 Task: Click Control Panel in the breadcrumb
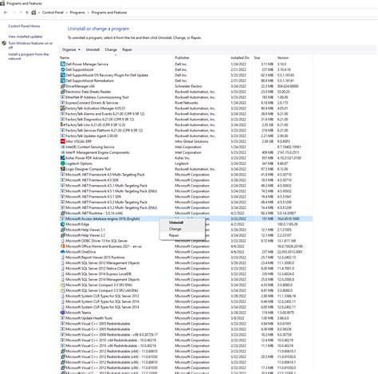(x=53, y=13)
